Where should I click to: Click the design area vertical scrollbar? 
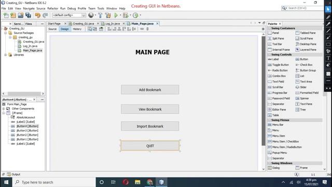coord(264,91)
